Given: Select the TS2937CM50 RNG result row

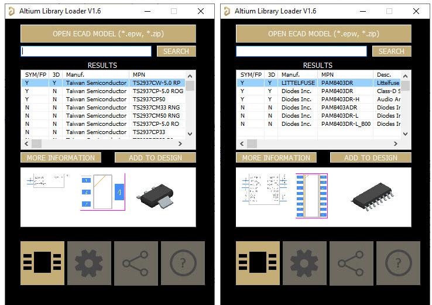Looking at the screenshot, I should [103, 116].
